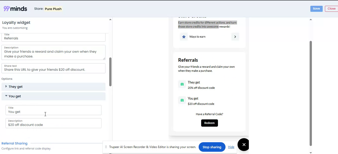
Task: Click the They get title in preview
Action: pos(194,82)
